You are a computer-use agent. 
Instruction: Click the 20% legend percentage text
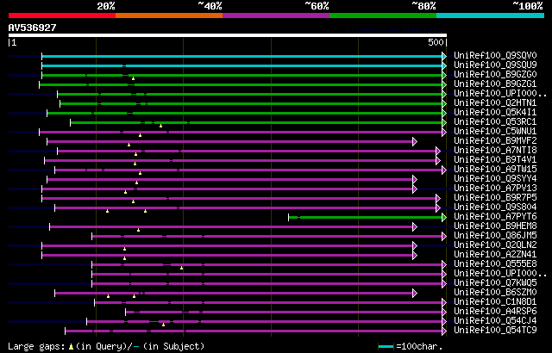[x=106, y=6]
